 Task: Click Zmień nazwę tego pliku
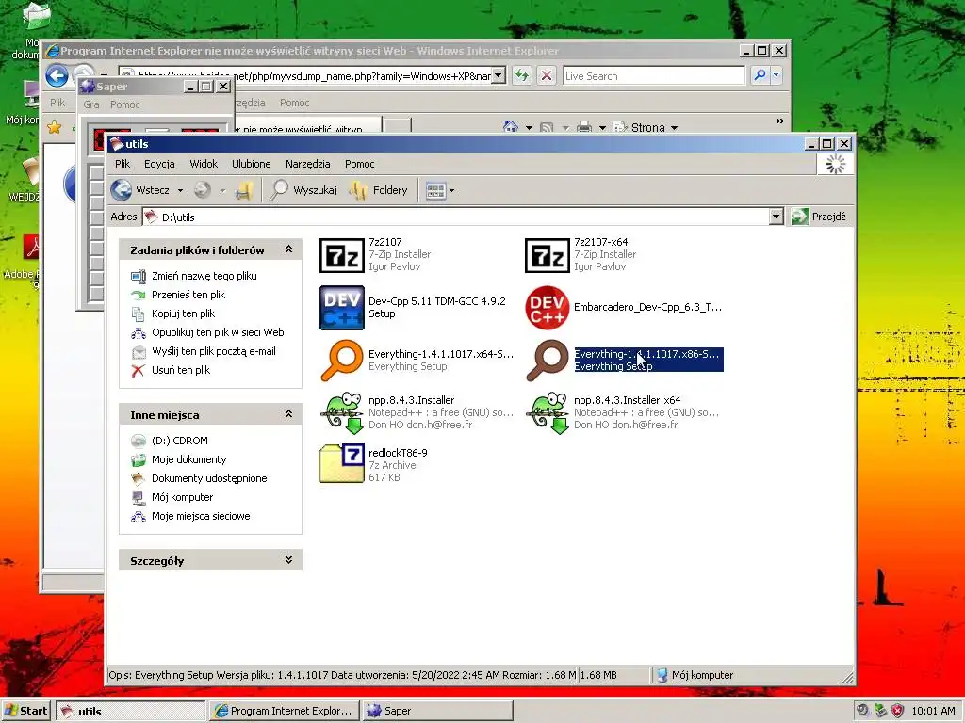(204, 276)
